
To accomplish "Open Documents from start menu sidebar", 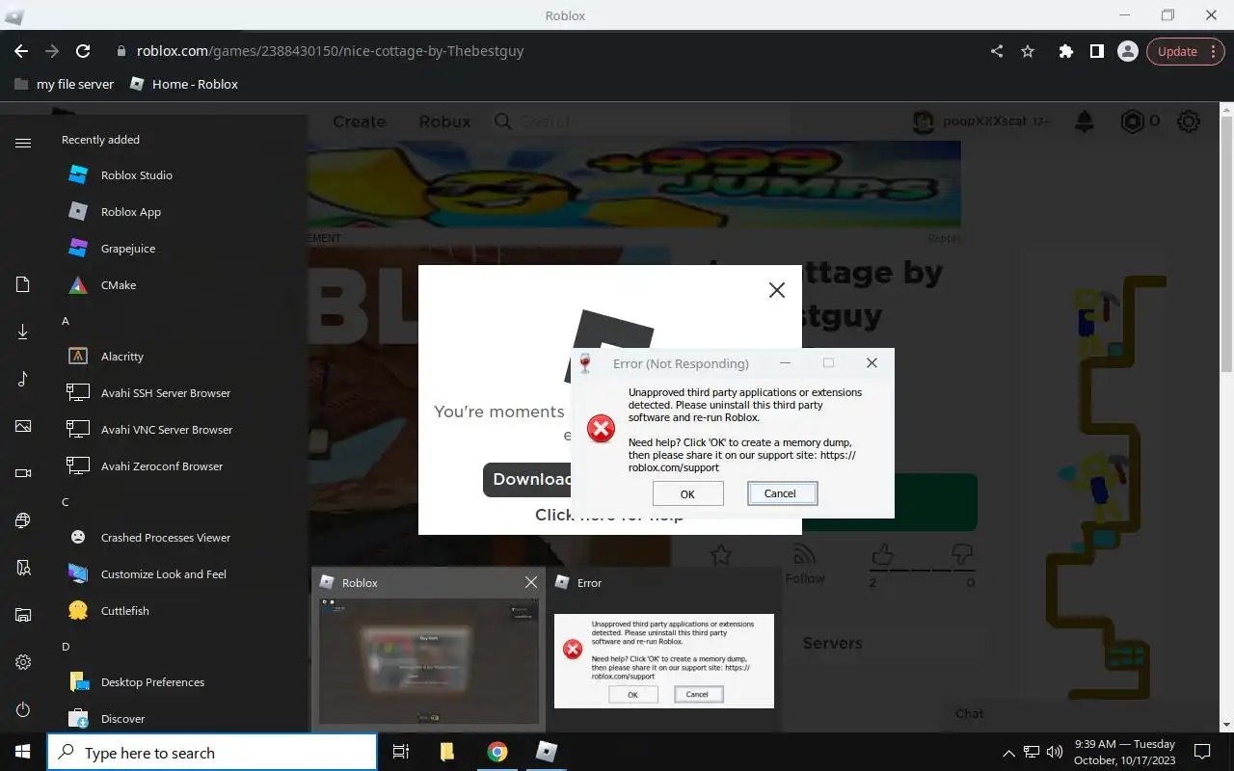I will click(23, 284).
